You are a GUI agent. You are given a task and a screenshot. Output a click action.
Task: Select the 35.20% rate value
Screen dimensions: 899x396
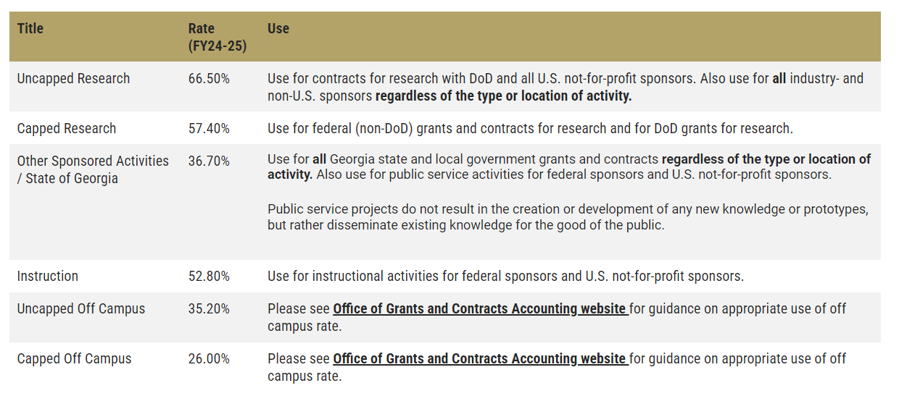209,309
